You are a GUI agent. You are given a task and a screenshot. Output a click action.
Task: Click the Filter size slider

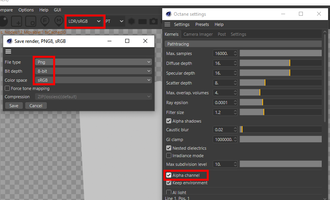coord(280,112)
